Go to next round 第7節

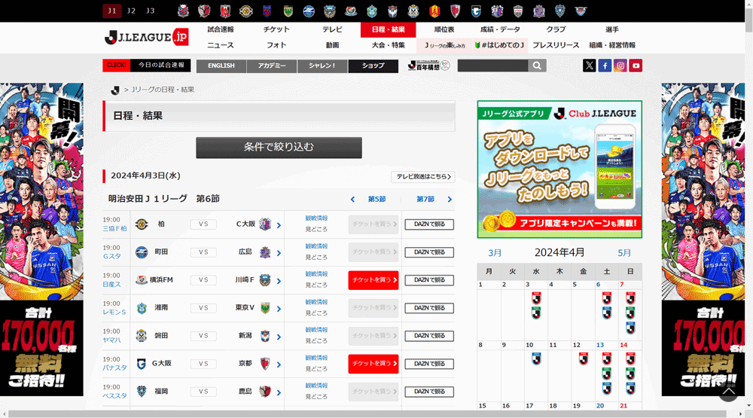pos(434,200)
